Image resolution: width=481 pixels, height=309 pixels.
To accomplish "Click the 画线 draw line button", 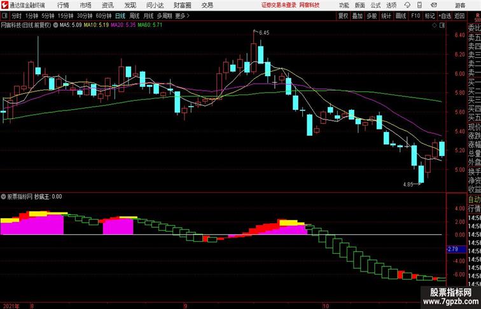I will tap(401, 16).
